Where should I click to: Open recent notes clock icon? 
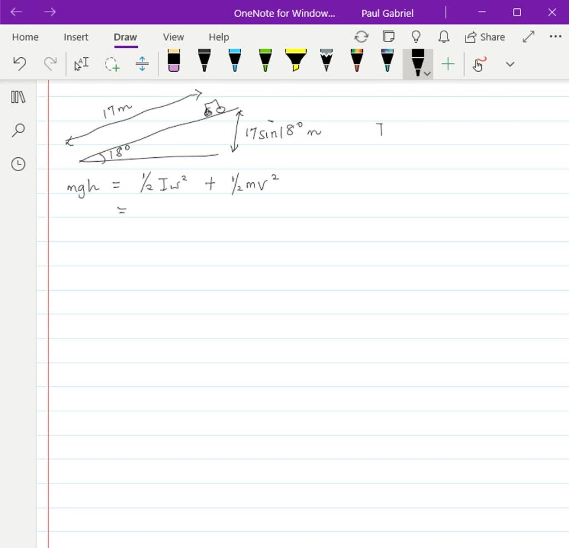click(18, 164)
